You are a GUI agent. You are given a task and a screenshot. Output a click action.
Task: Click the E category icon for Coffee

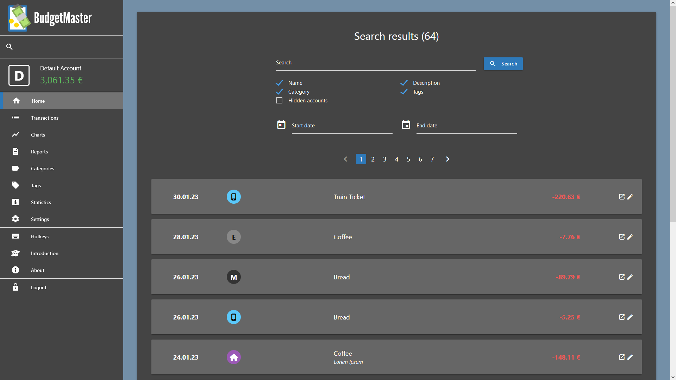click(234, 237)
